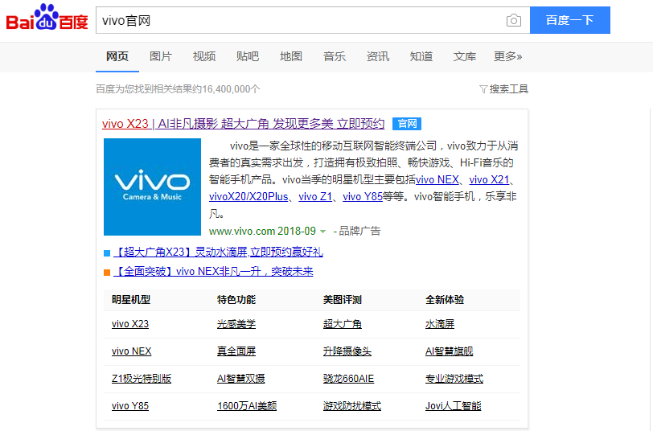Switch to the 音乐 tab
The height and width of the screenshot is (431, 653).
tap(335, 56)
